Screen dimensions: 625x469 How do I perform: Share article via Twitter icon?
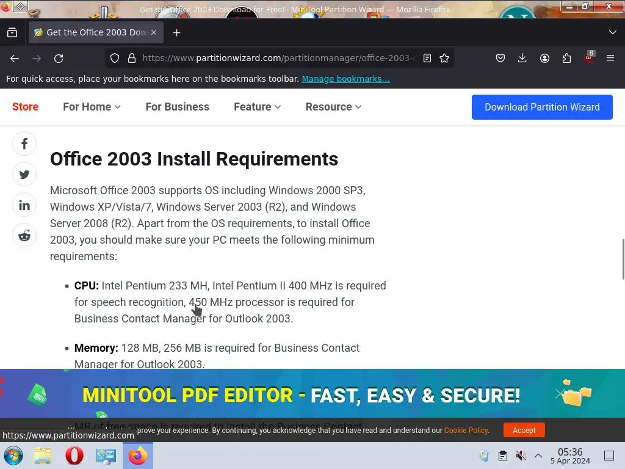(24, 174)
